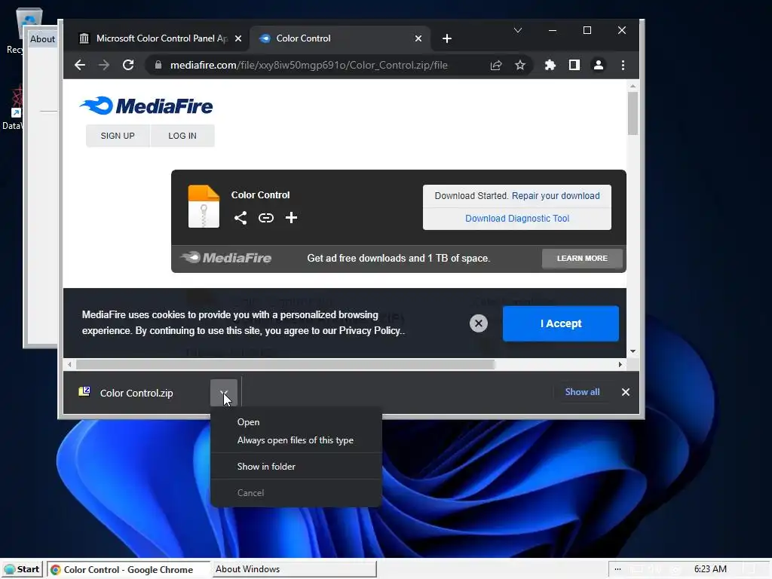The height and width of the screenshot is (579, 772).
Task: Open About Windows taskbar item
Action: (x=294, y=569)
